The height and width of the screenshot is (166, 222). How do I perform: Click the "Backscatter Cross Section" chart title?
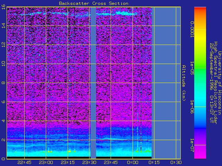tap(94, 3)
